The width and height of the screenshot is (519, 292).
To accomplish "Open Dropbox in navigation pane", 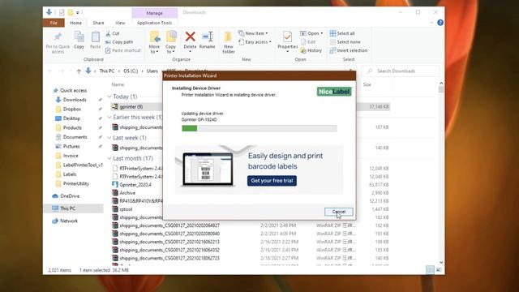I will (72, 109).
